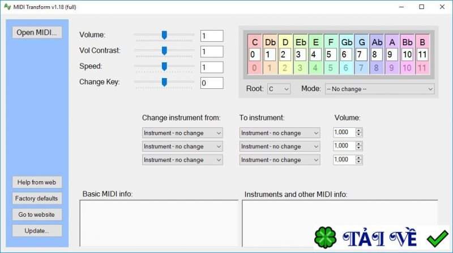Click the Bb note mapping field
Viewport: 453px width, 253px height.
point(407,54)
